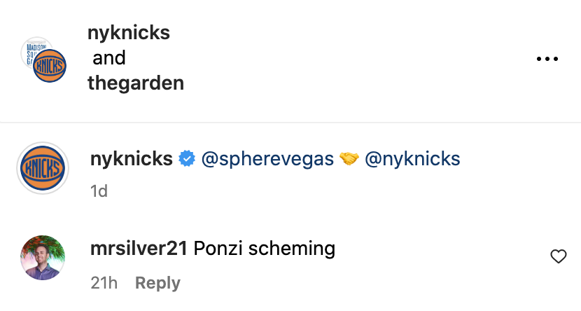Follow the @nyknicks mention in caption
This screenshot has height=311, width=581.
click(412, 159)
